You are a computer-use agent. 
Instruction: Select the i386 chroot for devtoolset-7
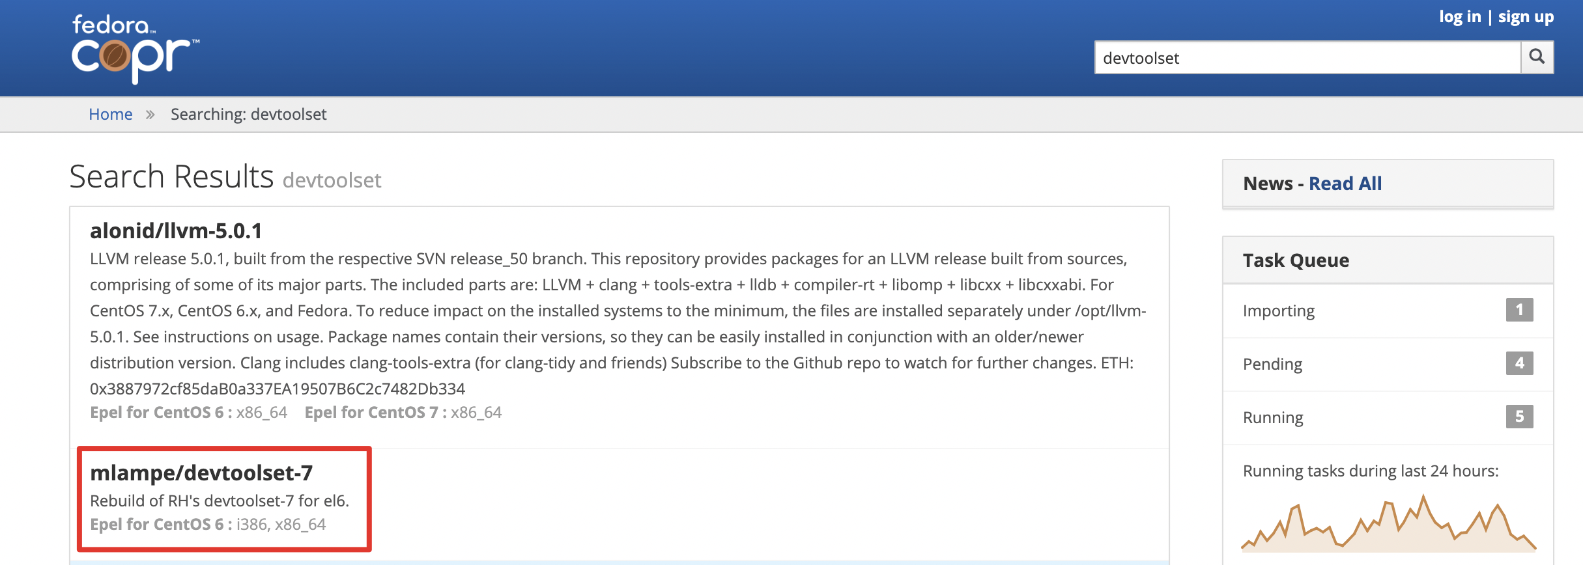click(253, 524)
